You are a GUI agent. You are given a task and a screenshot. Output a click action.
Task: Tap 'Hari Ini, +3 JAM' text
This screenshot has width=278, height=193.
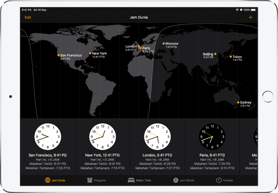tap(102, 160)
